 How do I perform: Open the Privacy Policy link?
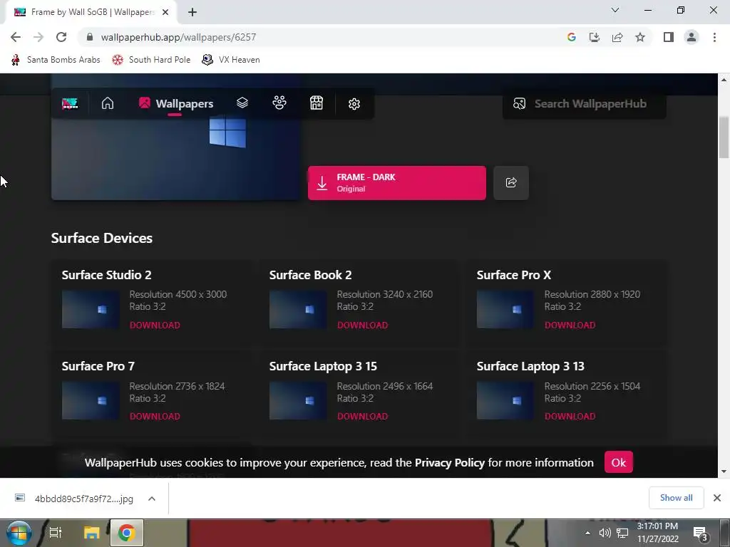click(450, 463)
